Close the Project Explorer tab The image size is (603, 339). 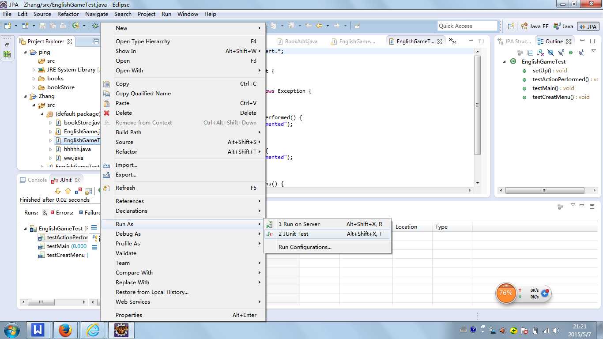[x=69, y=41]
